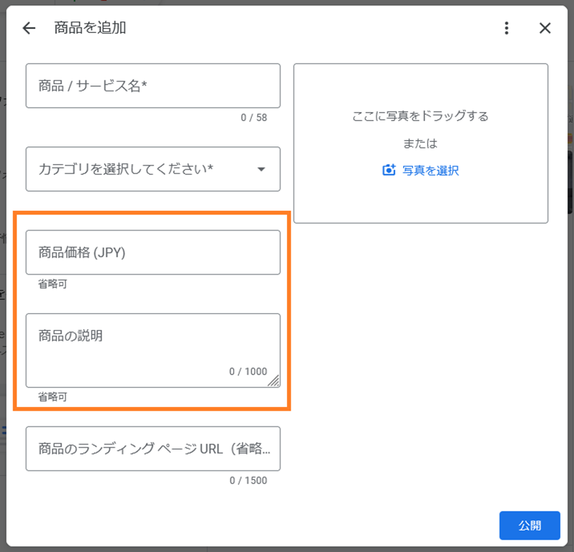Click the 公開 publish button
Viewport: 574px width, 552px height.
click(530, 525)
